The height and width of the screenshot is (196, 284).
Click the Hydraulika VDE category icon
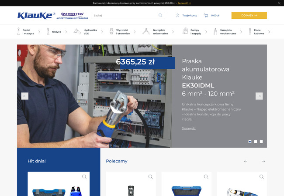77,31
